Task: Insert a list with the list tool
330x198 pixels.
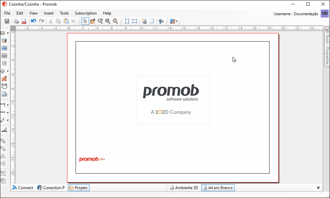Action: [4, 63]
